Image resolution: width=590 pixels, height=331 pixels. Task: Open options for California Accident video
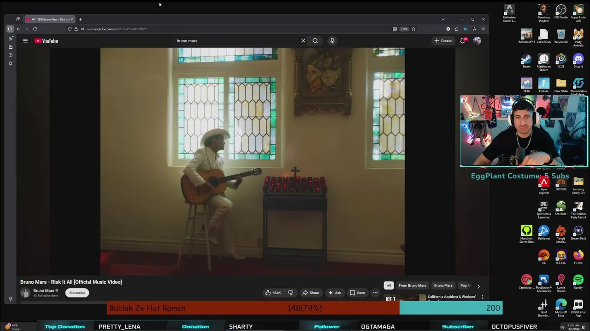click(483, 297)
